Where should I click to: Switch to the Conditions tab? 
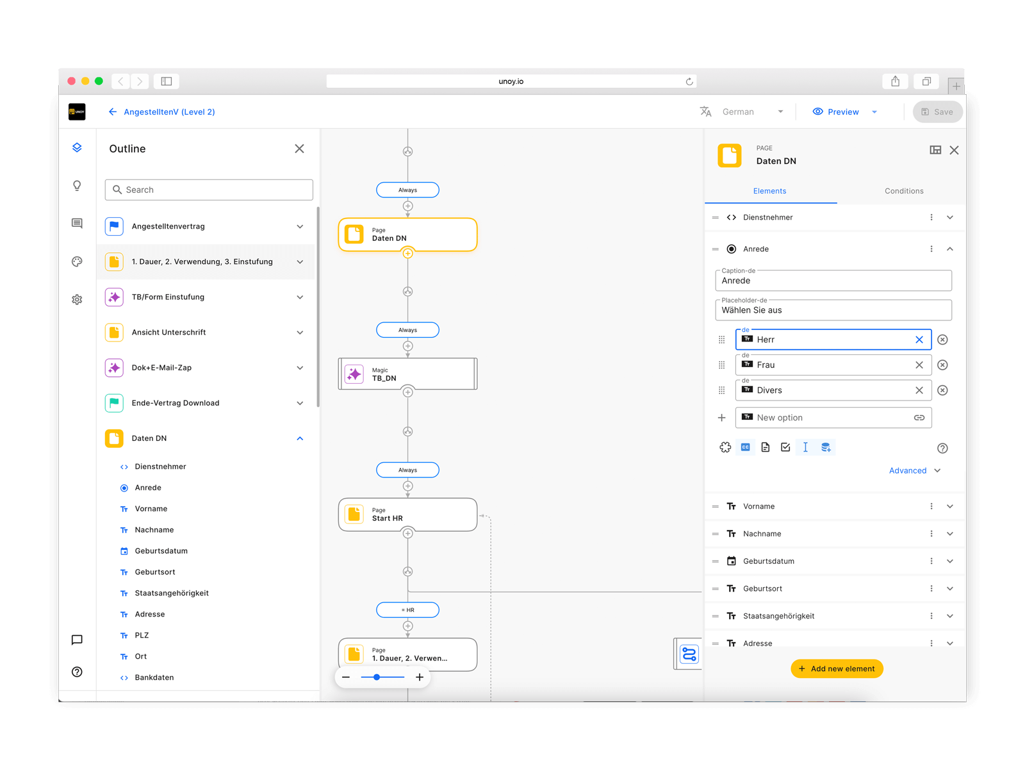tap(903, 191)
